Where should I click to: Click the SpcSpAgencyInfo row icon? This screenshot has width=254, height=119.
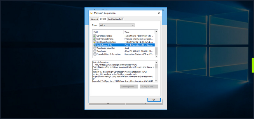tap(95, 45)
